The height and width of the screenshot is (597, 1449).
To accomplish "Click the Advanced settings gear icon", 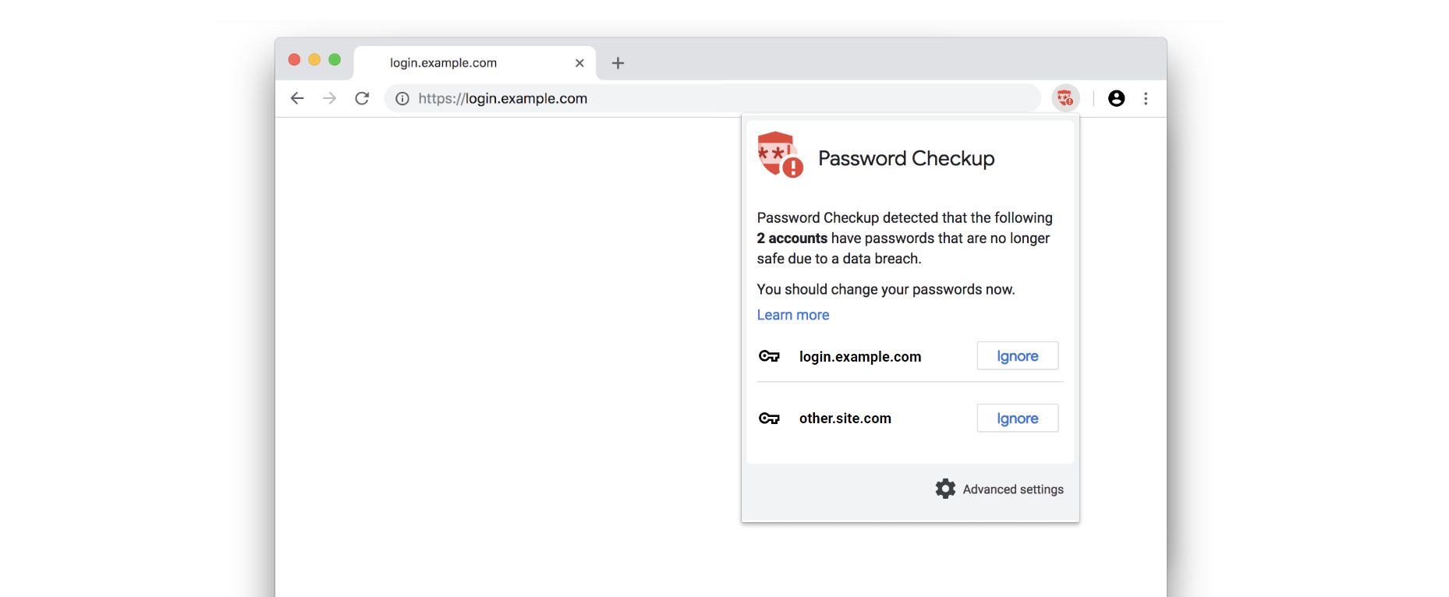I will (945, 489).
